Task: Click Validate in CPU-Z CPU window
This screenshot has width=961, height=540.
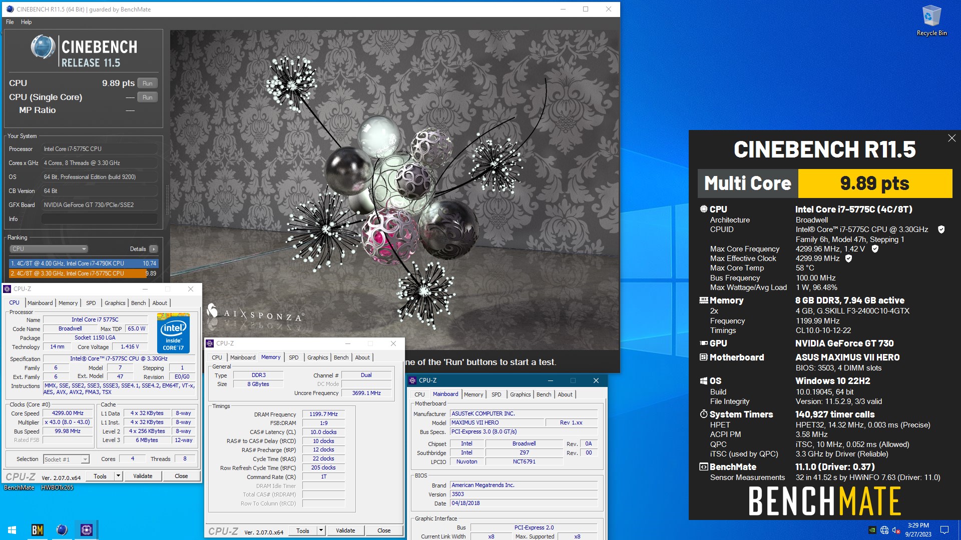Action: coord(143,476)
